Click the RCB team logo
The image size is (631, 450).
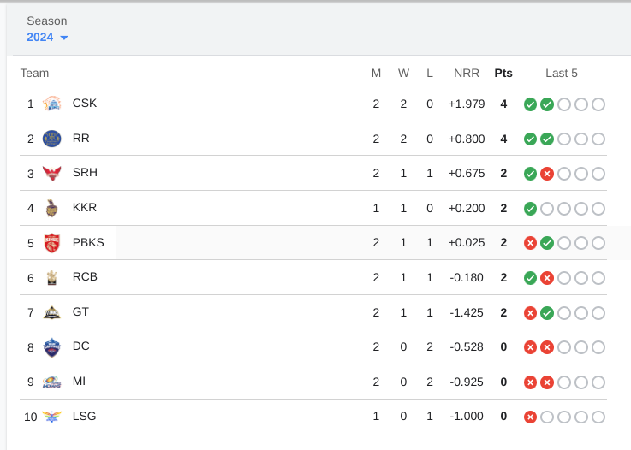click(x=52, y=278)
